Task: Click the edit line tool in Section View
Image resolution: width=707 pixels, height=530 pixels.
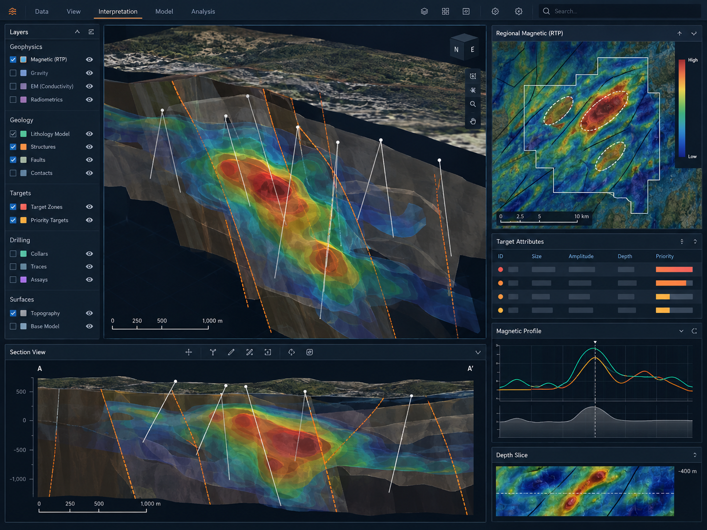Action: pyautogui.click(x=250, y=352)
